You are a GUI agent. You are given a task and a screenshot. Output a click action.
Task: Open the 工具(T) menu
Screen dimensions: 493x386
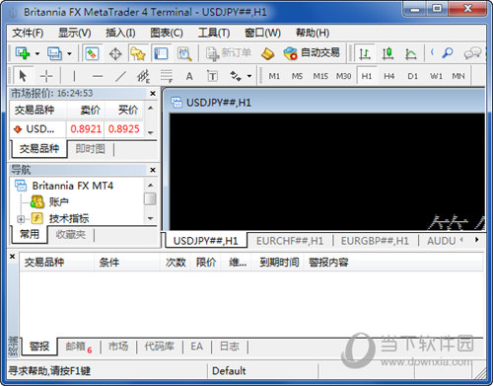(x=214, y=33)
